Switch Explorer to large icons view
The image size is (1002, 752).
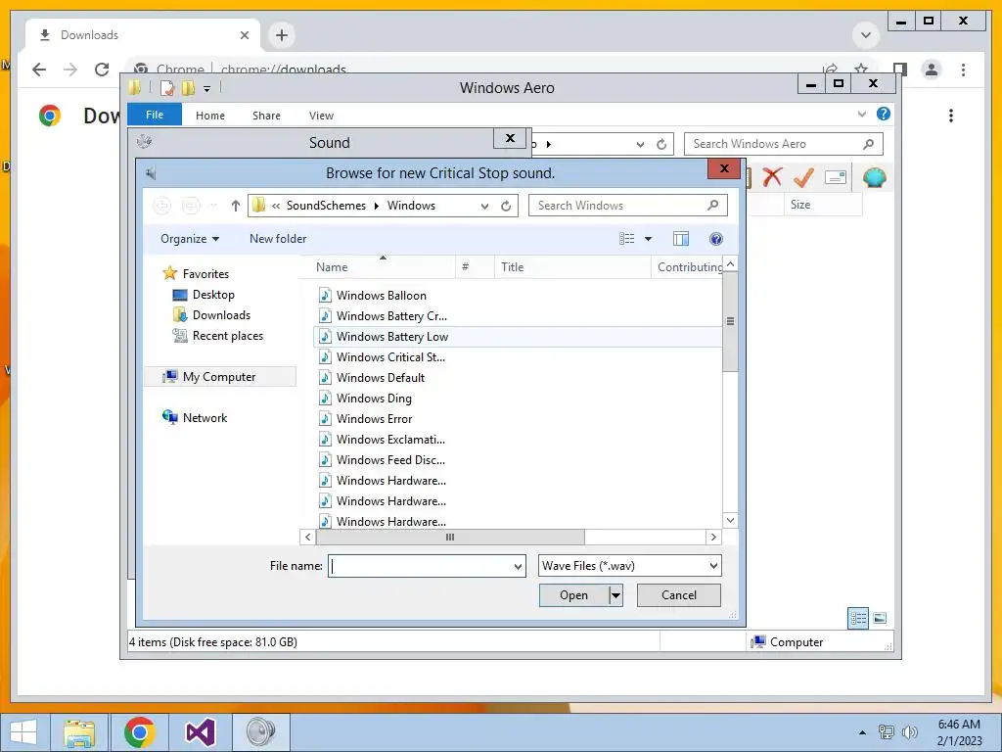click(880, 618)
